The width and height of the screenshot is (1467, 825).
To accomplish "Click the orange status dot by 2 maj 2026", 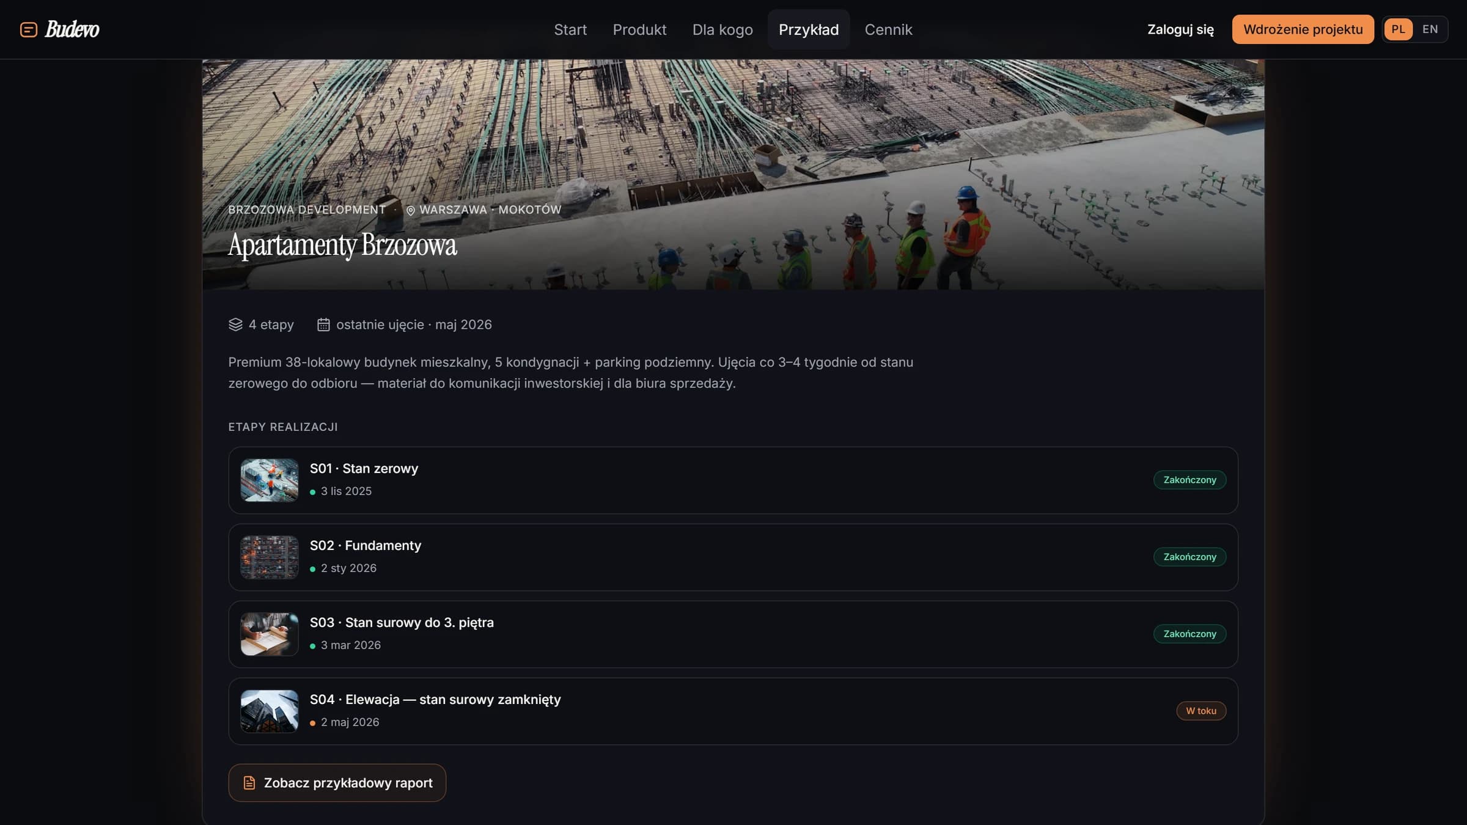I will 313,723.
